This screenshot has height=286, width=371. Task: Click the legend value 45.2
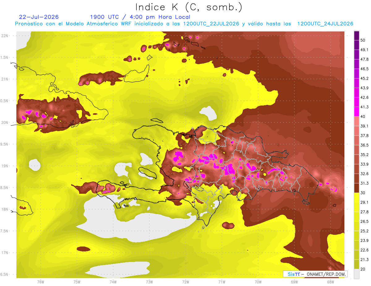click(x=365, y=78)
